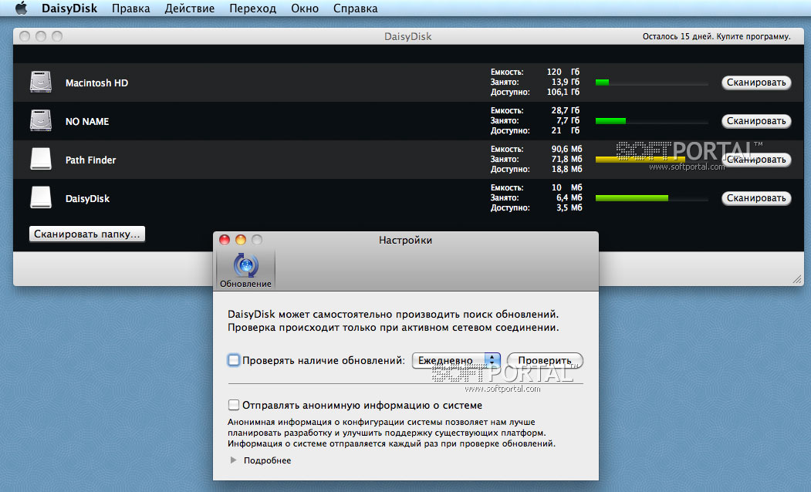
Task: Select the NO NAME disk name
Action: point(87,121)
